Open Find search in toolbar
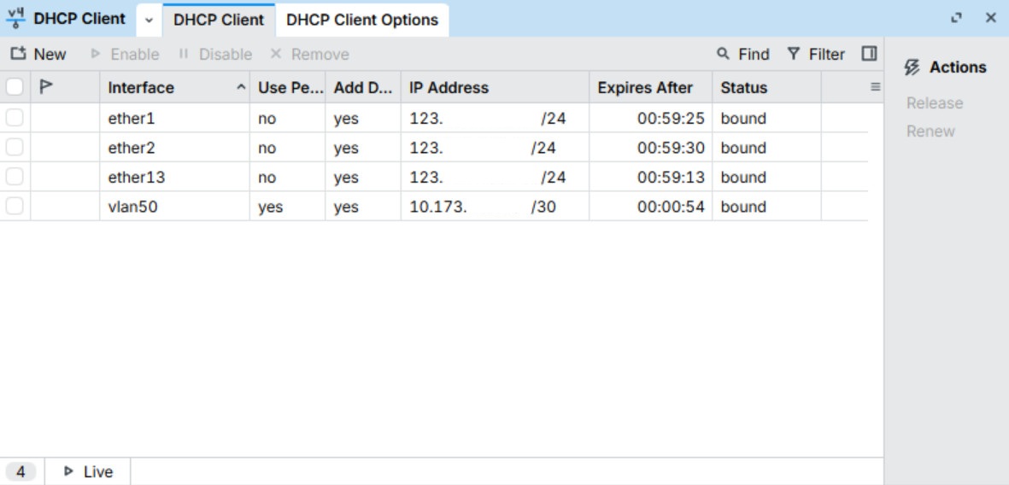1009x485 pixels. [743, 55]
